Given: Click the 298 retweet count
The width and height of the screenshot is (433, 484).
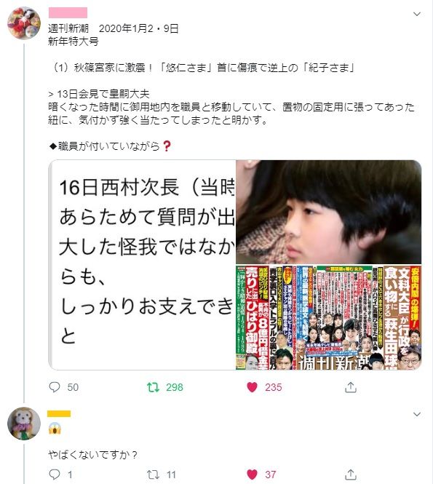Looking at the screenshot, I should pyautogui.click(x=175, y=387).
